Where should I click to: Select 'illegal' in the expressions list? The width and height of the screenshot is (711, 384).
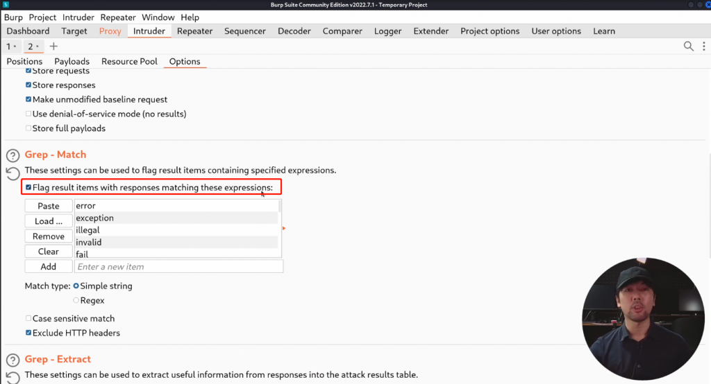[x=176, y=230]
